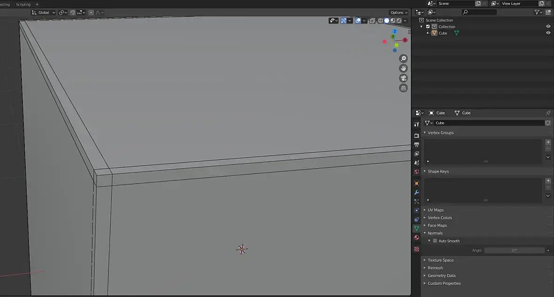
Task: Open the Particles properties tab
Action: [416, 202]
